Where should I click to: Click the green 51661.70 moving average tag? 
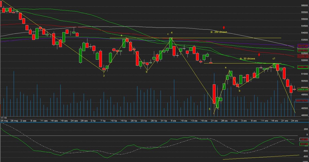point(303,67)
